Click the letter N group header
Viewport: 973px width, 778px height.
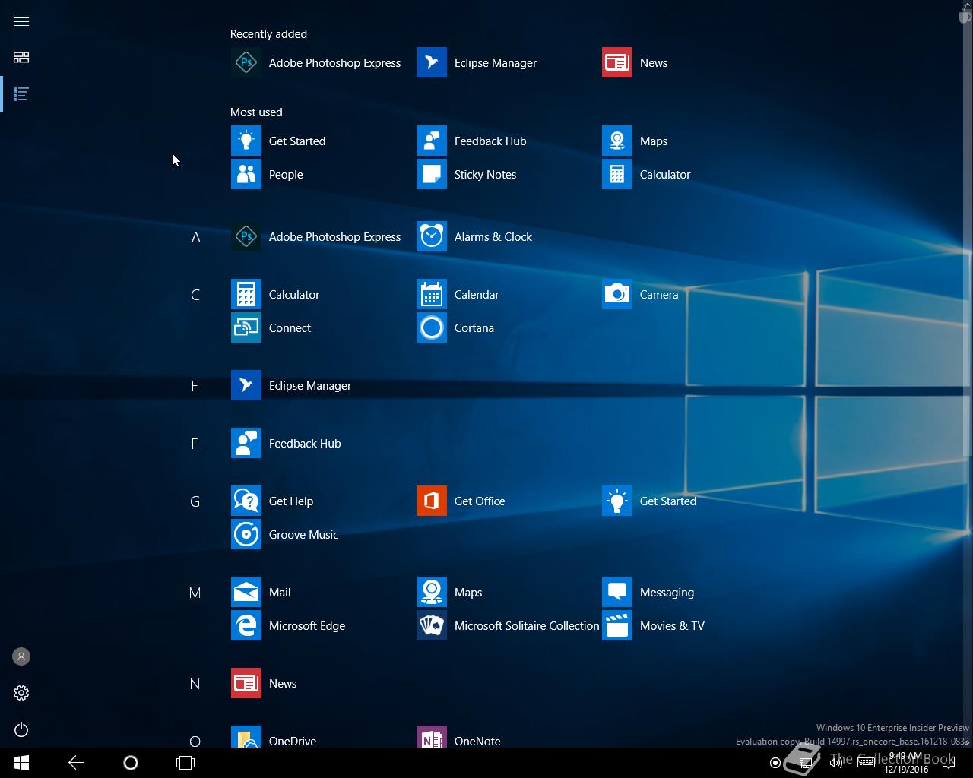(195, 684)
